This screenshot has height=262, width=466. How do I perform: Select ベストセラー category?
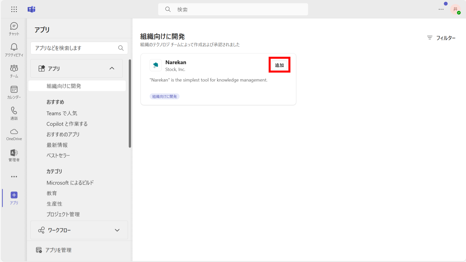(x=58, y=155)
